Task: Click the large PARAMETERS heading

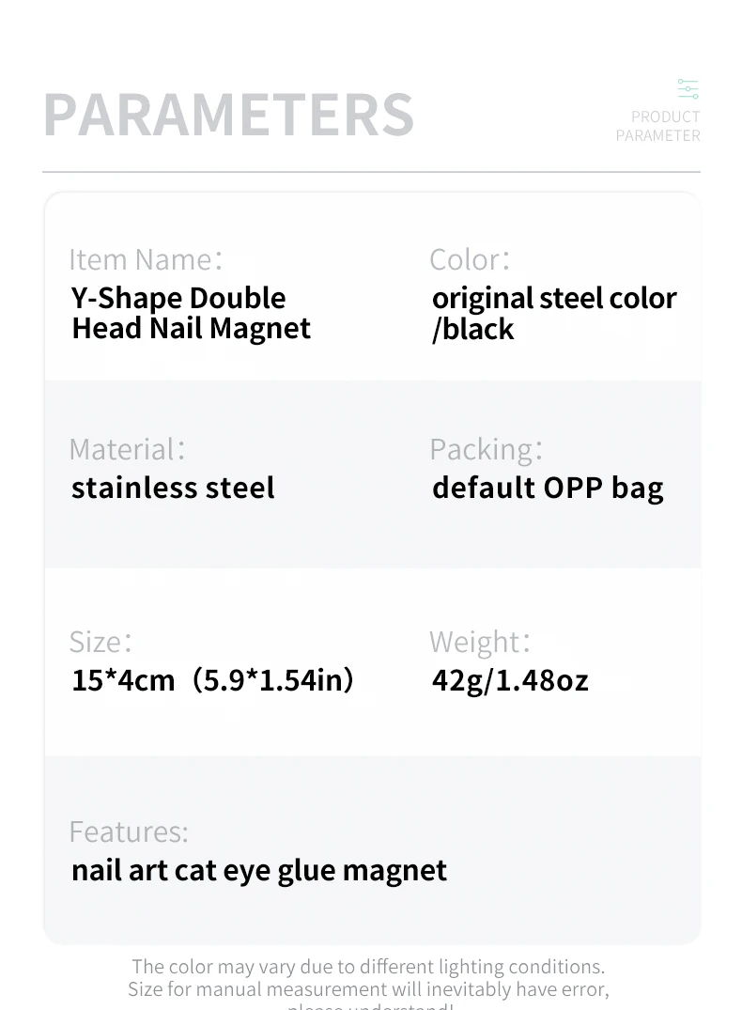Action: (x=228, y=115)
